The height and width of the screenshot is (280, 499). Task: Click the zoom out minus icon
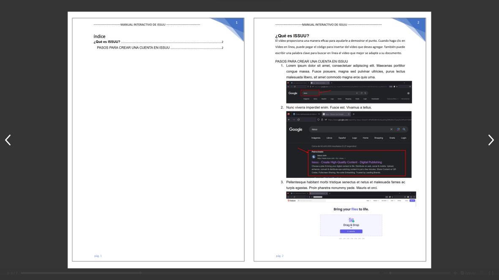click(385, 273)
